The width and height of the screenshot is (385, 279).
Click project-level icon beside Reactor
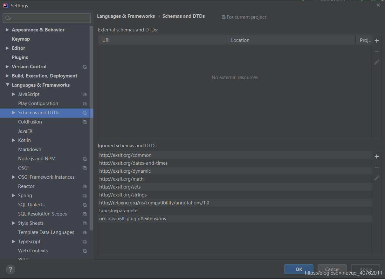[85, 186]
